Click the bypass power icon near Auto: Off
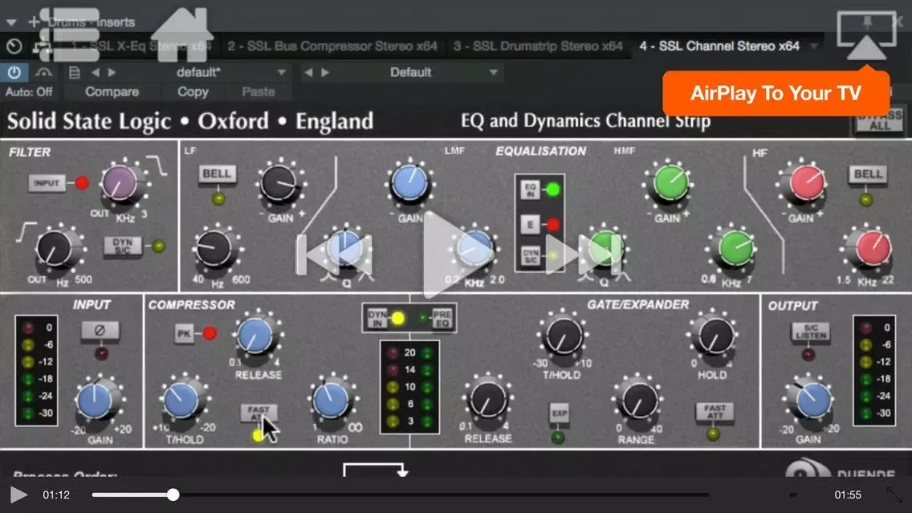Image resolution: width=912 pixels, height=513 pixels. 14,71
